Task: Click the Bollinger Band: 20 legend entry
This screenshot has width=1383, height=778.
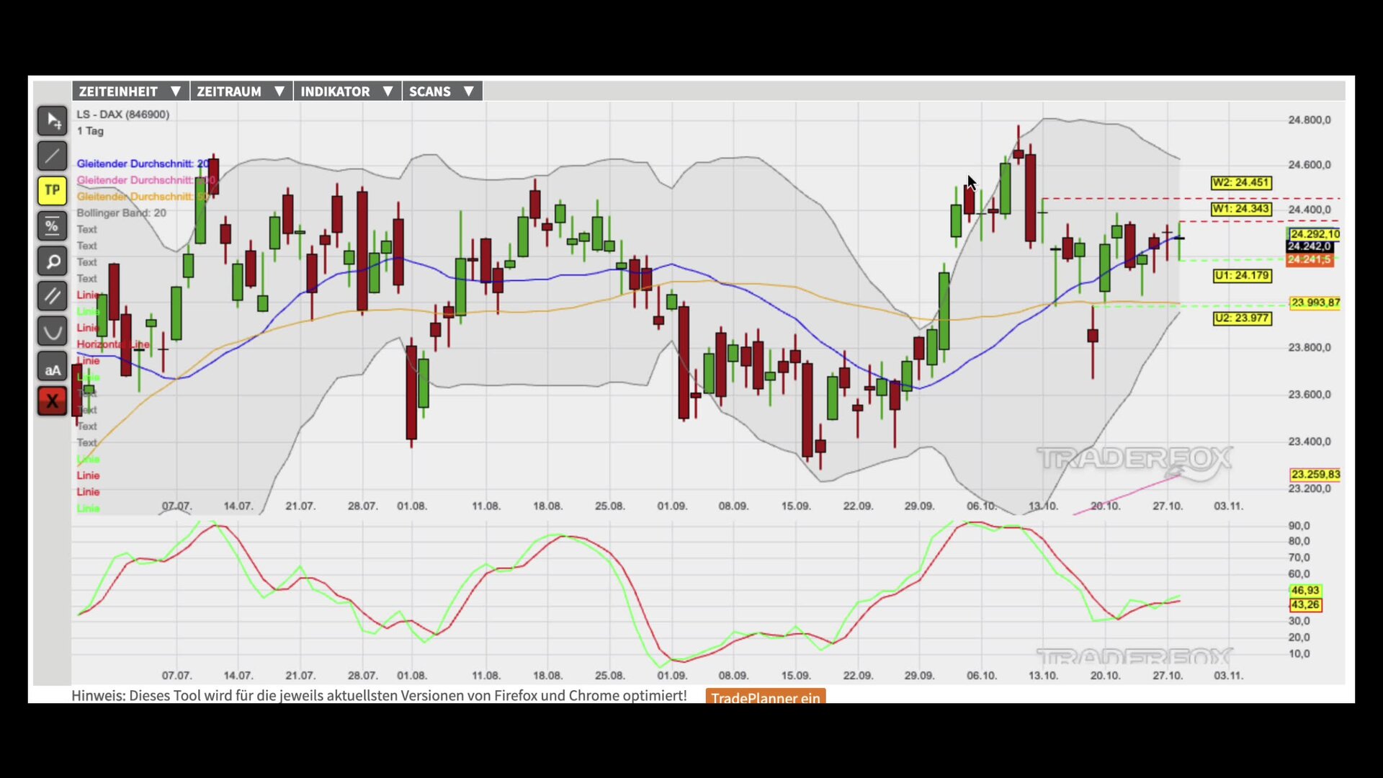Action: 121,213
